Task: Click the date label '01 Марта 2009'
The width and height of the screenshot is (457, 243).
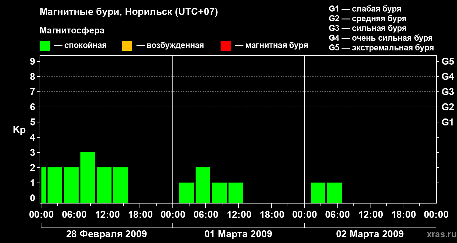Action: tap(238, 234)
